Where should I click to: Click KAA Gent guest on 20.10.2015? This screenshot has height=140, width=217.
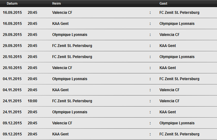tap(168, 68)
